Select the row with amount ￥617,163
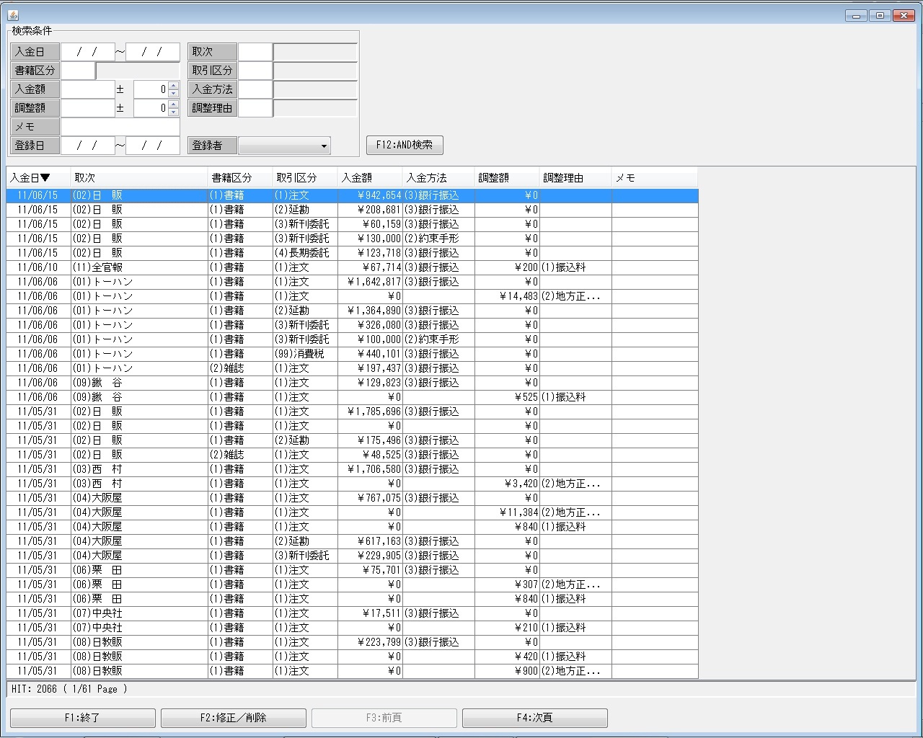The height and width of the screenshot is (738, 923). [352, 541]
